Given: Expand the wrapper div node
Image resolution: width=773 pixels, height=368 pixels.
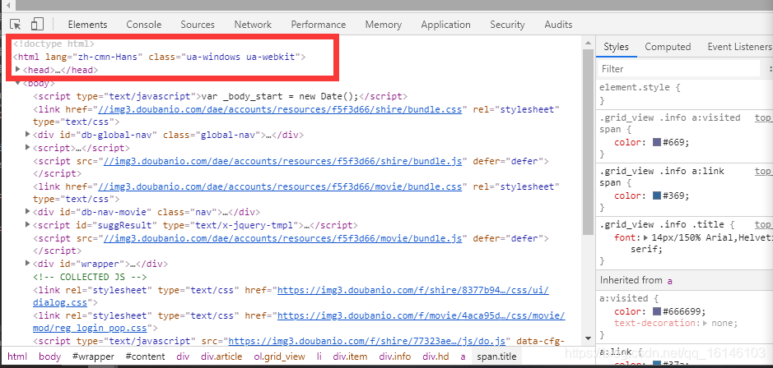Looking at the screenshot, I should [x=28, y=263].
